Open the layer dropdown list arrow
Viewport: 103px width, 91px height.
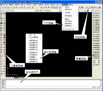pos(36,10)
